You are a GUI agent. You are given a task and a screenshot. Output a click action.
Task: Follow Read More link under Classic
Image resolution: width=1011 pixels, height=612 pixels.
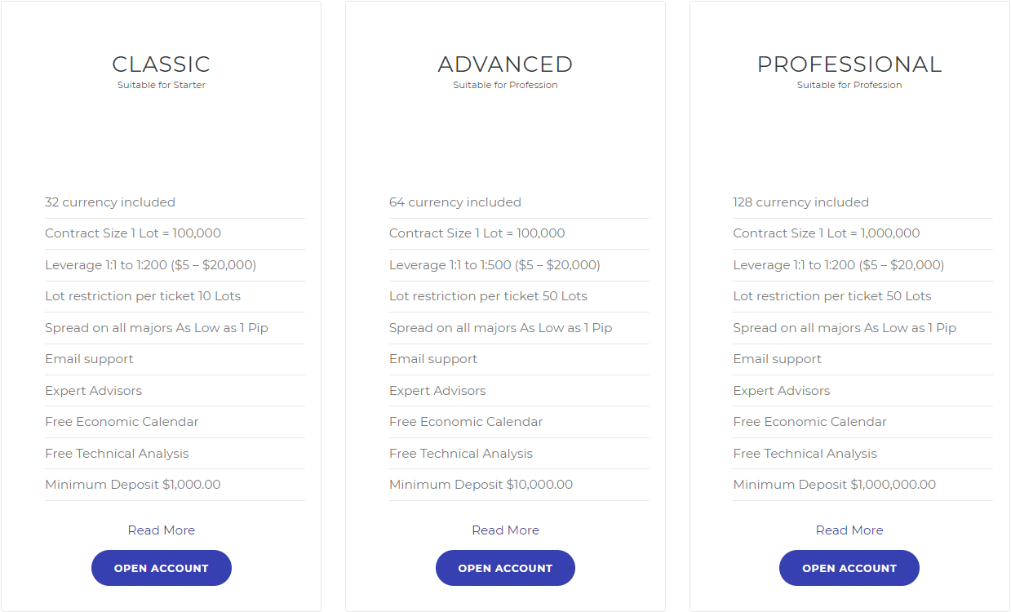tap(162, 530)
